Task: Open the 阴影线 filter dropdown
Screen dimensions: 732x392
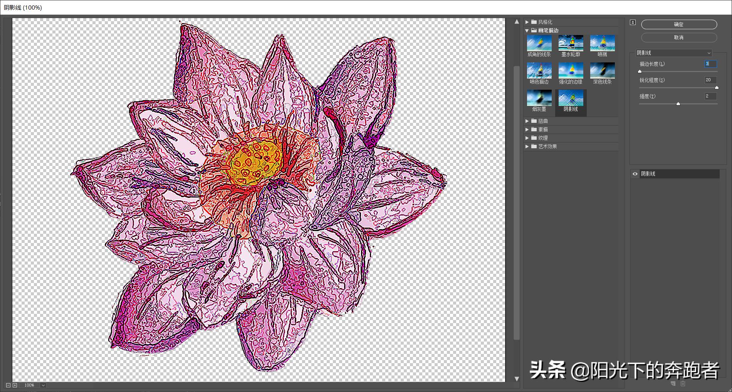Action: (674, 52)
